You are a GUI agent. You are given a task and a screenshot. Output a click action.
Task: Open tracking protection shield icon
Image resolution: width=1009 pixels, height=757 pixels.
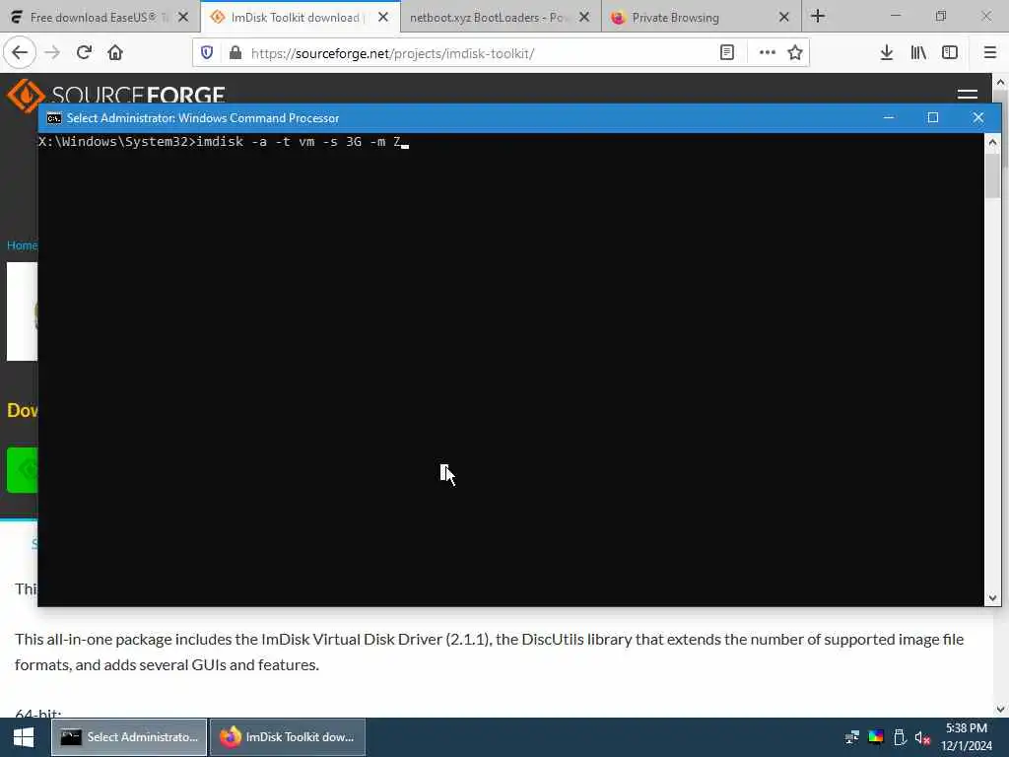(x=207, y=53)
